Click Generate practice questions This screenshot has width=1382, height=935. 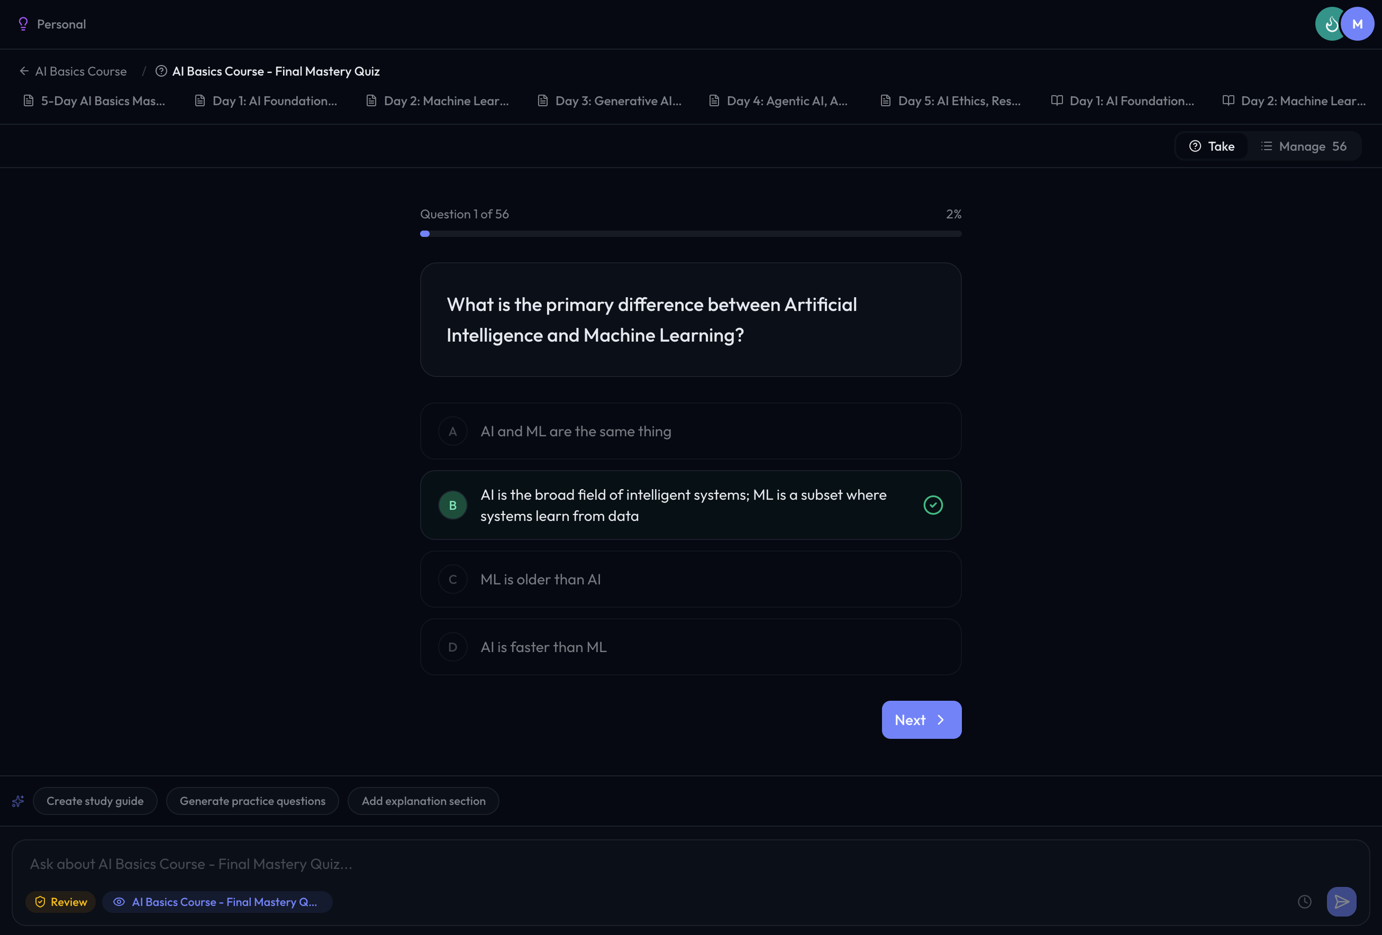tap(252, 801)
